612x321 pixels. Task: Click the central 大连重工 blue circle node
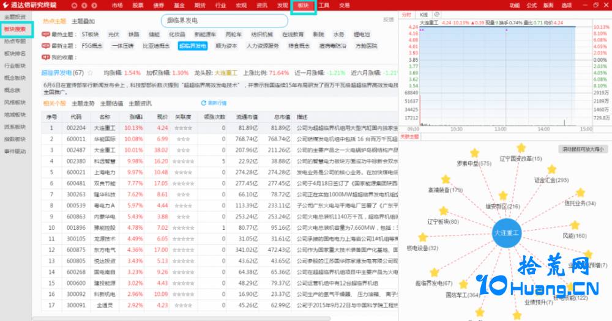point(507,233)
